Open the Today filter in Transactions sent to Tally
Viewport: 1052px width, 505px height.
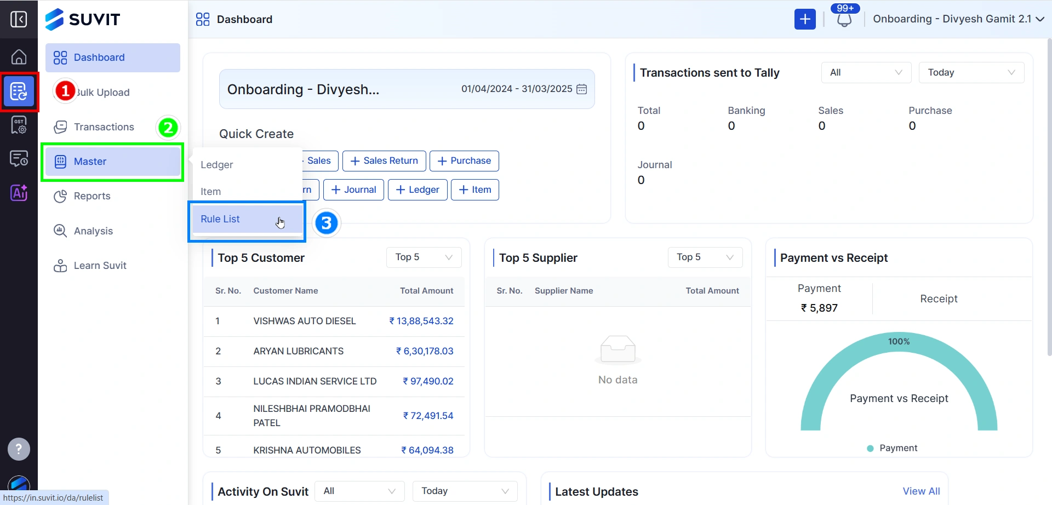tap(971, 72)
